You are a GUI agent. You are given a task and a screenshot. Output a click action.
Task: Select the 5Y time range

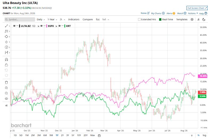(x=73, y=135)
